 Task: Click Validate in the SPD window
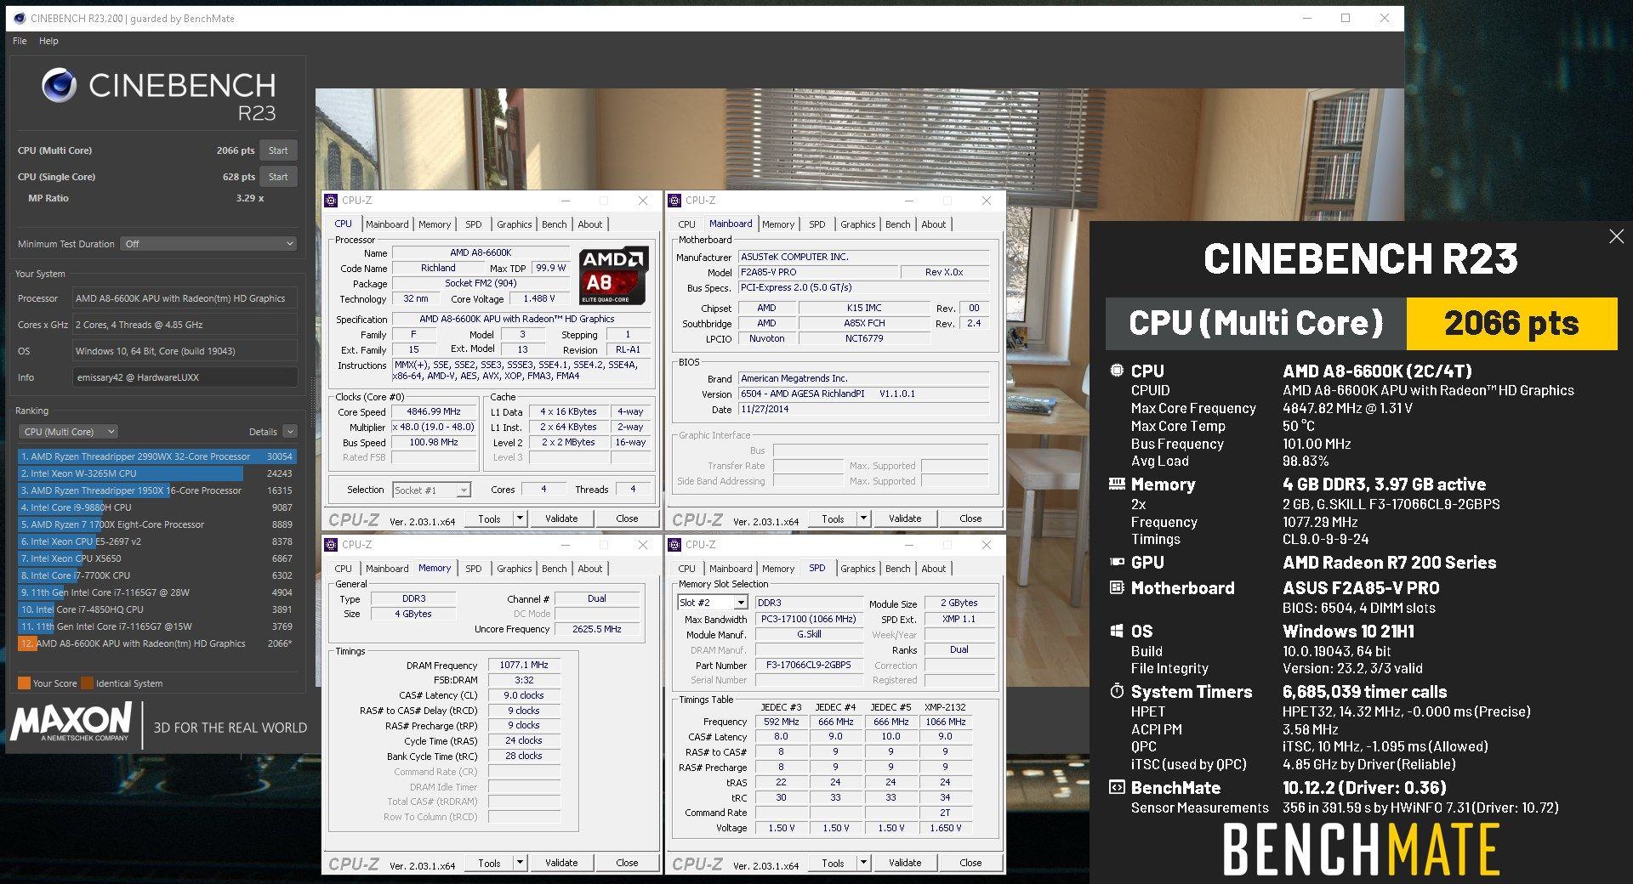click(x=905, y=863)
